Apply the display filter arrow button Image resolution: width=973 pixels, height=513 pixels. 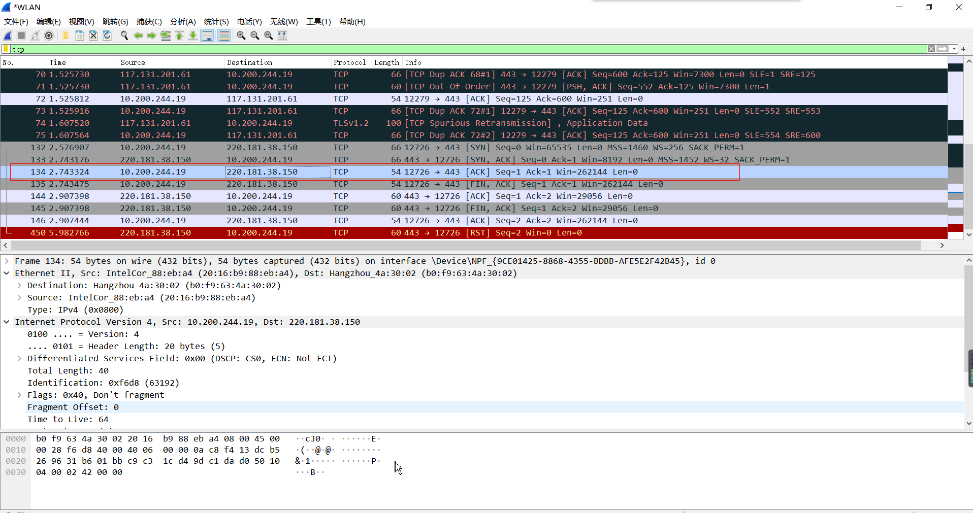click(x=943, y=49)
